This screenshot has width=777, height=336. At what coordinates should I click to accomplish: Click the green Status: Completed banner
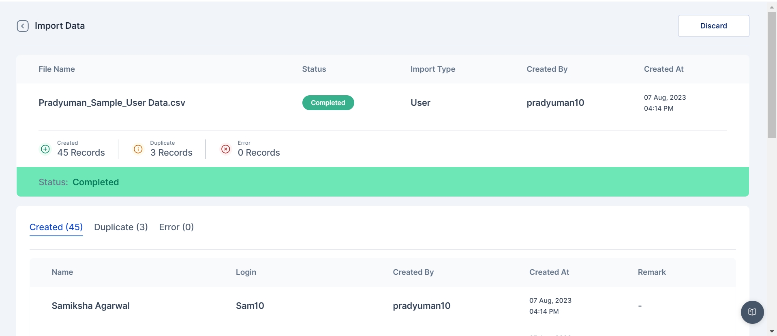coord(382,182)
